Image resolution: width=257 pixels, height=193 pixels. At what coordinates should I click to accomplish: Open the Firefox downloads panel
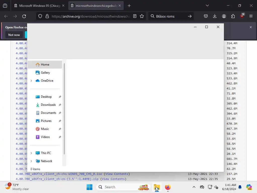point(215,16)
